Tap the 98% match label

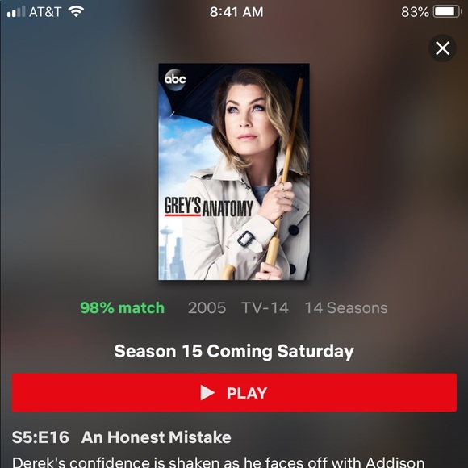click(x=122, y=307)
